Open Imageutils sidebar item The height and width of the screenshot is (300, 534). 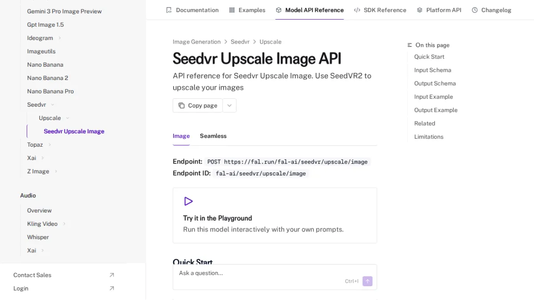pyautogui.click(x=41, y=52)
